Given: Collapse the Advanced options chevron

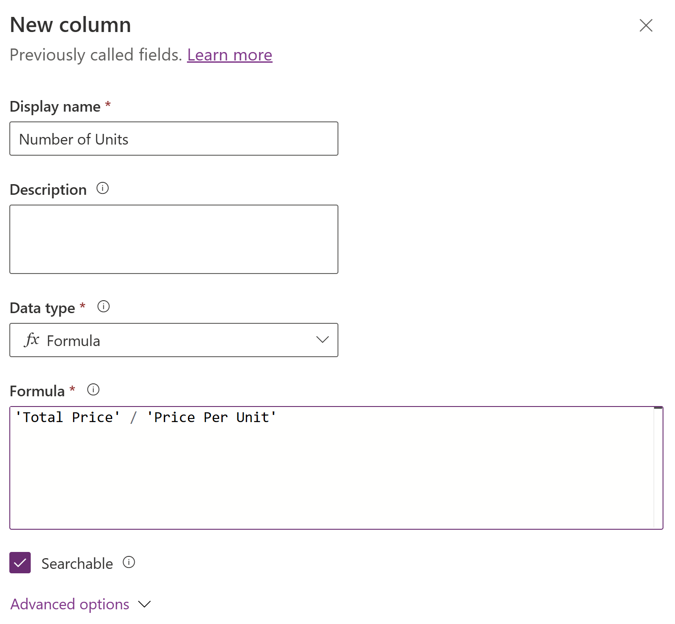Looking at the screenshot, I should (143, 604).
